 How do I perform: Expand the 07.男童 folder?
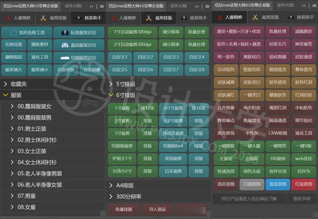[x=53, y=196]
